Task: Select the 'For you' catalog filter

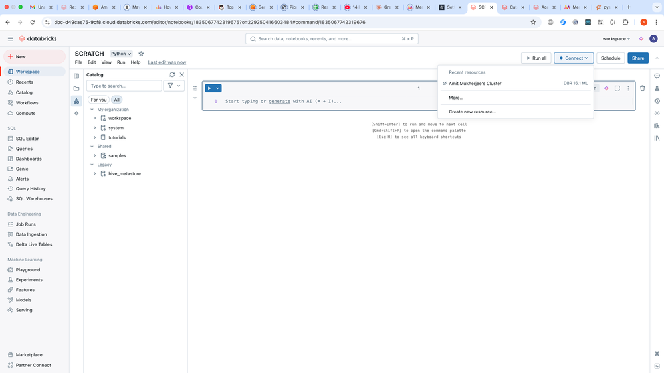Action: coord(98,100)
